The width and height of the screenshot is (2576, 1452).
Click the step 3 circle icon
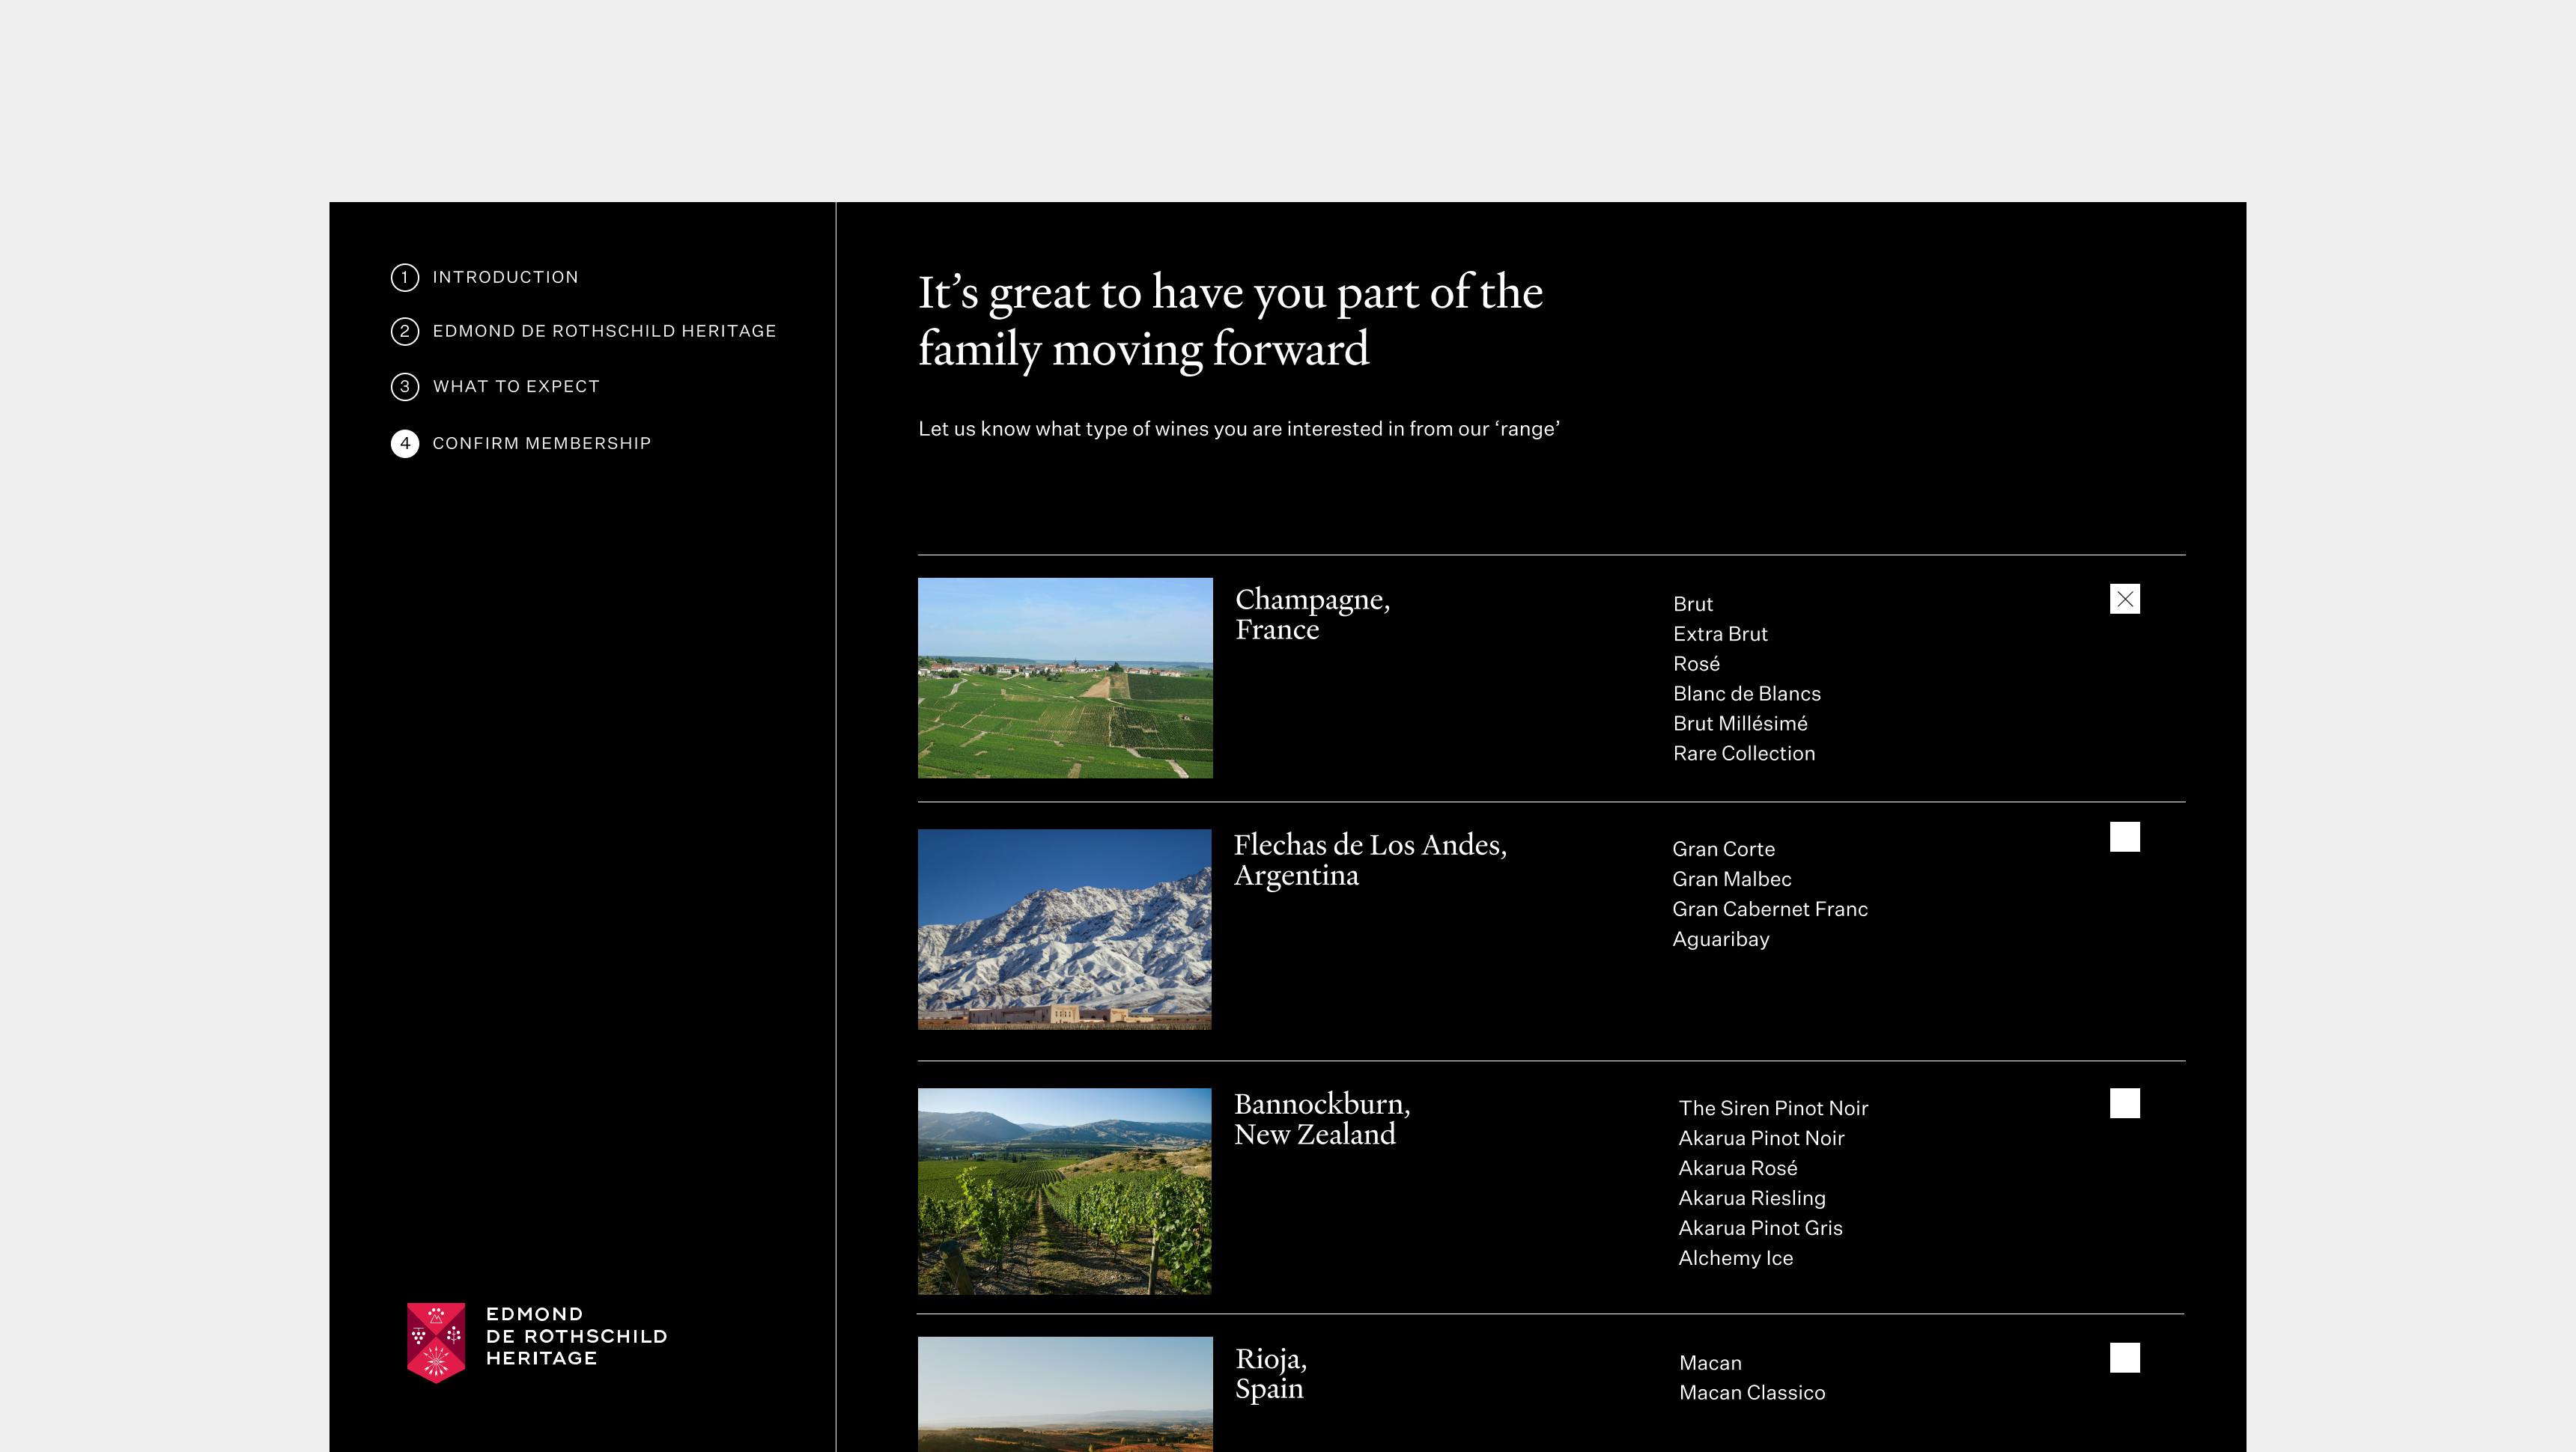pos(404,385)
